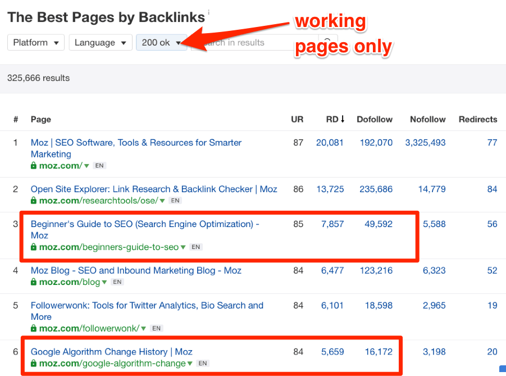Click the lock icon beside moz.com/
The width and height of the screenshot is (506, 376).
34,166
